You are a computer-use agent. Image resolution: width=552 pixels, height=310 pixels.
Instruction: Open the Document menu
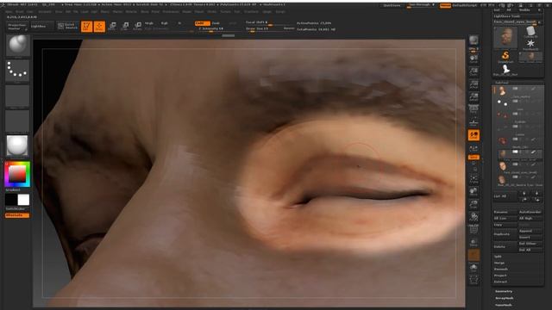pyautogui.click(x=44, y=11)
